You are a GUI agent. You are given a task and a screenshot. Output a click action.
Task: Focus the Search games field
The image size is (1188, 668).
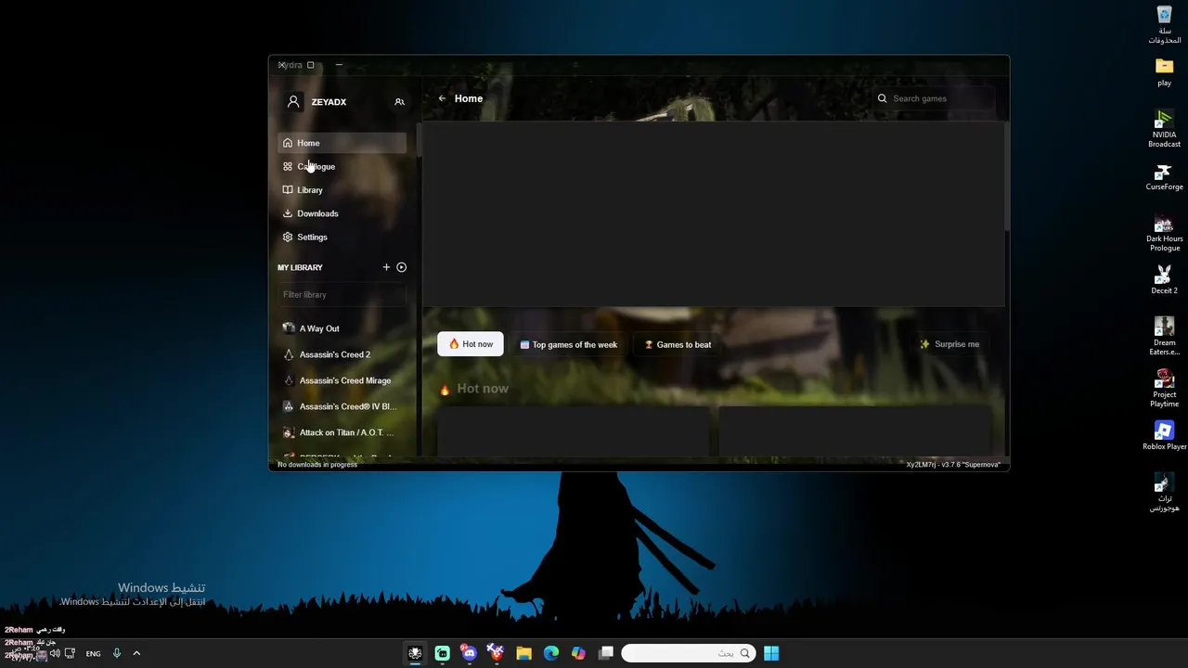pos(935,98)
